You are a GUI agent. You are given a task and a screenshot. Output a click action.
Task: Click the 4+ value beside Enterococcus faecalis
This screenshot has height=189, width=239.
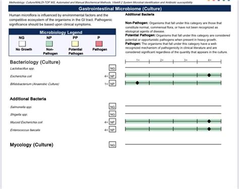106,130
